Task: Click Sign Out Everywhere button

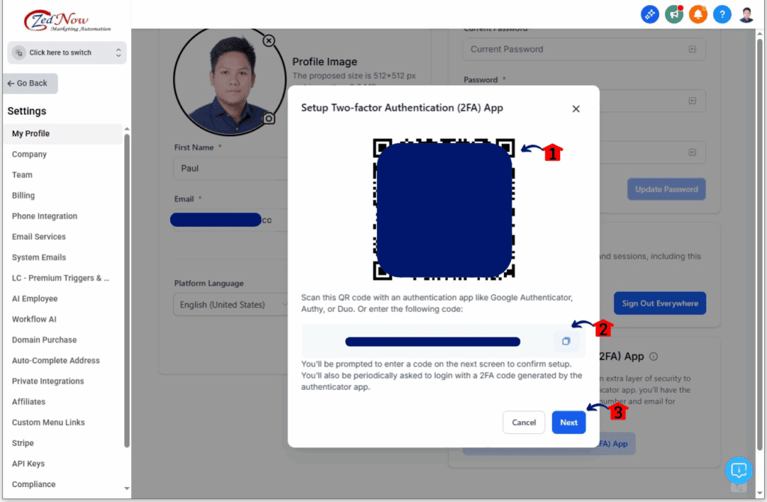Action: [x=660, y=303]
